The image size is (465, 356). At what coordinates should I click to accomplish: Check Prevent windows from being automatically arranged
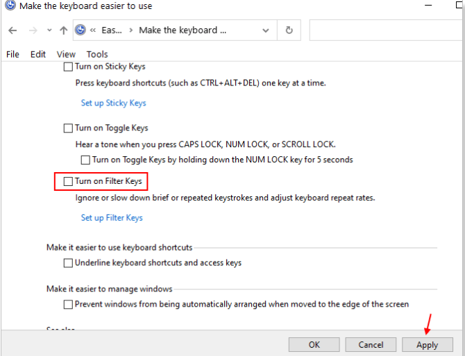(68, 305)
